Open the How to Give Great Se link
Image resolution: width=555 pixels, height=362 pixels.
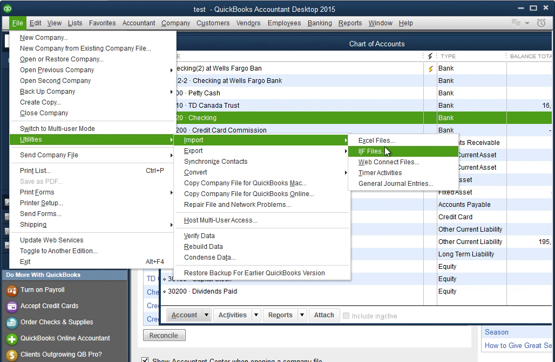518,345
